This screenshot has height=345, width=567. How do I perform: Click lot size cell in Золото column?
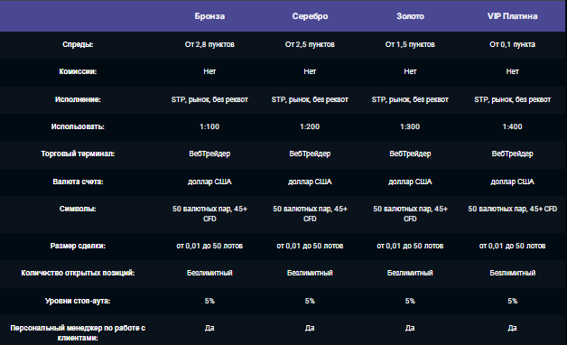(x=410, y=246)
